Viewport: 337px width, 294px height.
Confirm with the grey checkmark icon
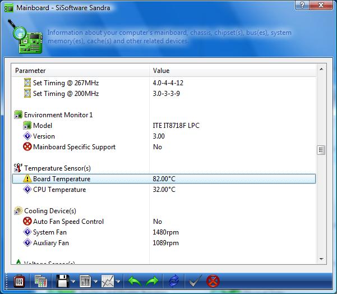click(x=195, y=281)
